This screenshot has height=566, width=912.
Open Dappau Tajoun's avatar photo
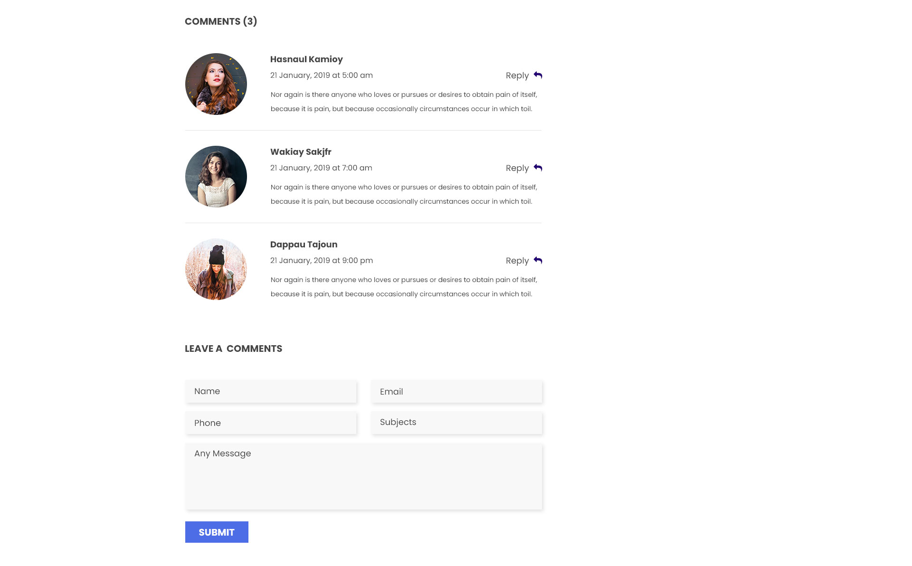(216, 269)
